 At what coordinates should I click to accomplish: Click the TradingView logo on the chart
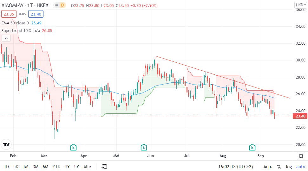(6, 144)
